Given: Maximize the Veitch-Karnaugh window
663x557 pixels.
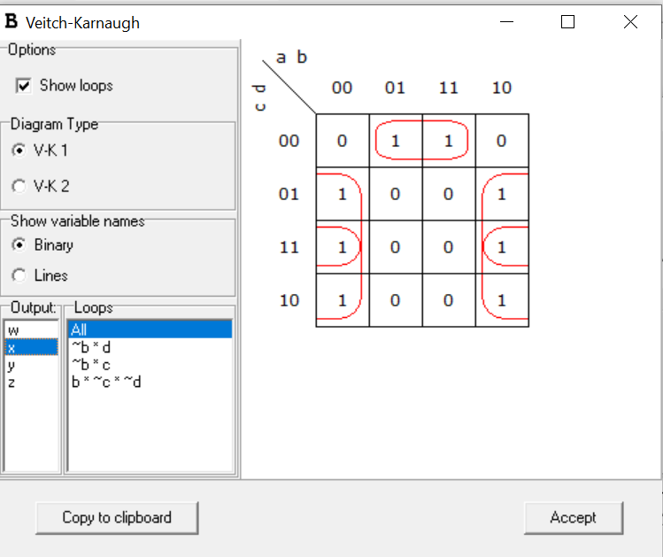Looking at the screenshot, I should (568, 22).
